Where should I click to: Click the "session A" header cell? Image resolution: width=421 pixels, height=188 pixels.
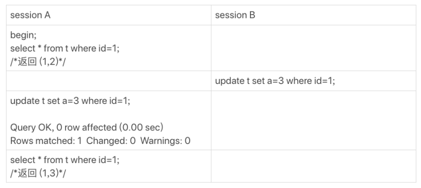click(108, 15)
